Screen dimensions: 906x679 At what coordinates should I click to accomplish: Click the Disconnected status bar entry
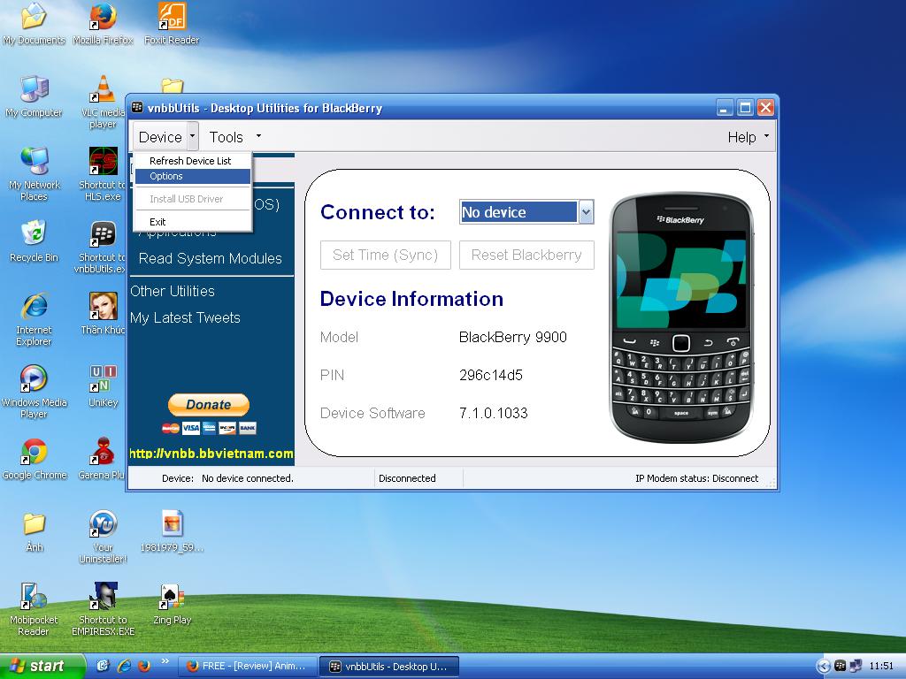pyautogui.click(x=407, y=478)
